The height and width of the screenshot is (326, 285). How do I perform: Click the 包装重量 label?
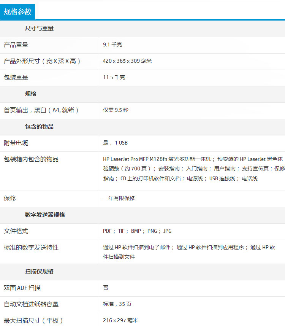pyautogui.click(x=16, y=77)
